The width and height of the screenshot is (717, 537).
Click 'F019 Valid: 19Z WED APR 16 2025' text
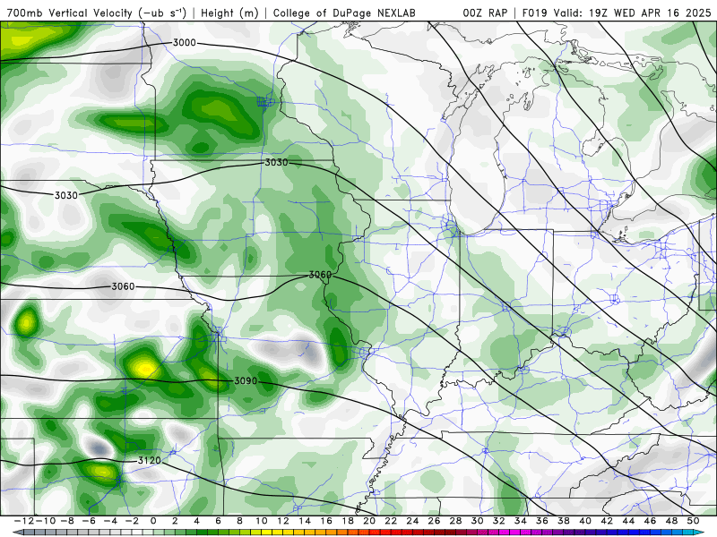coord(617,13)
